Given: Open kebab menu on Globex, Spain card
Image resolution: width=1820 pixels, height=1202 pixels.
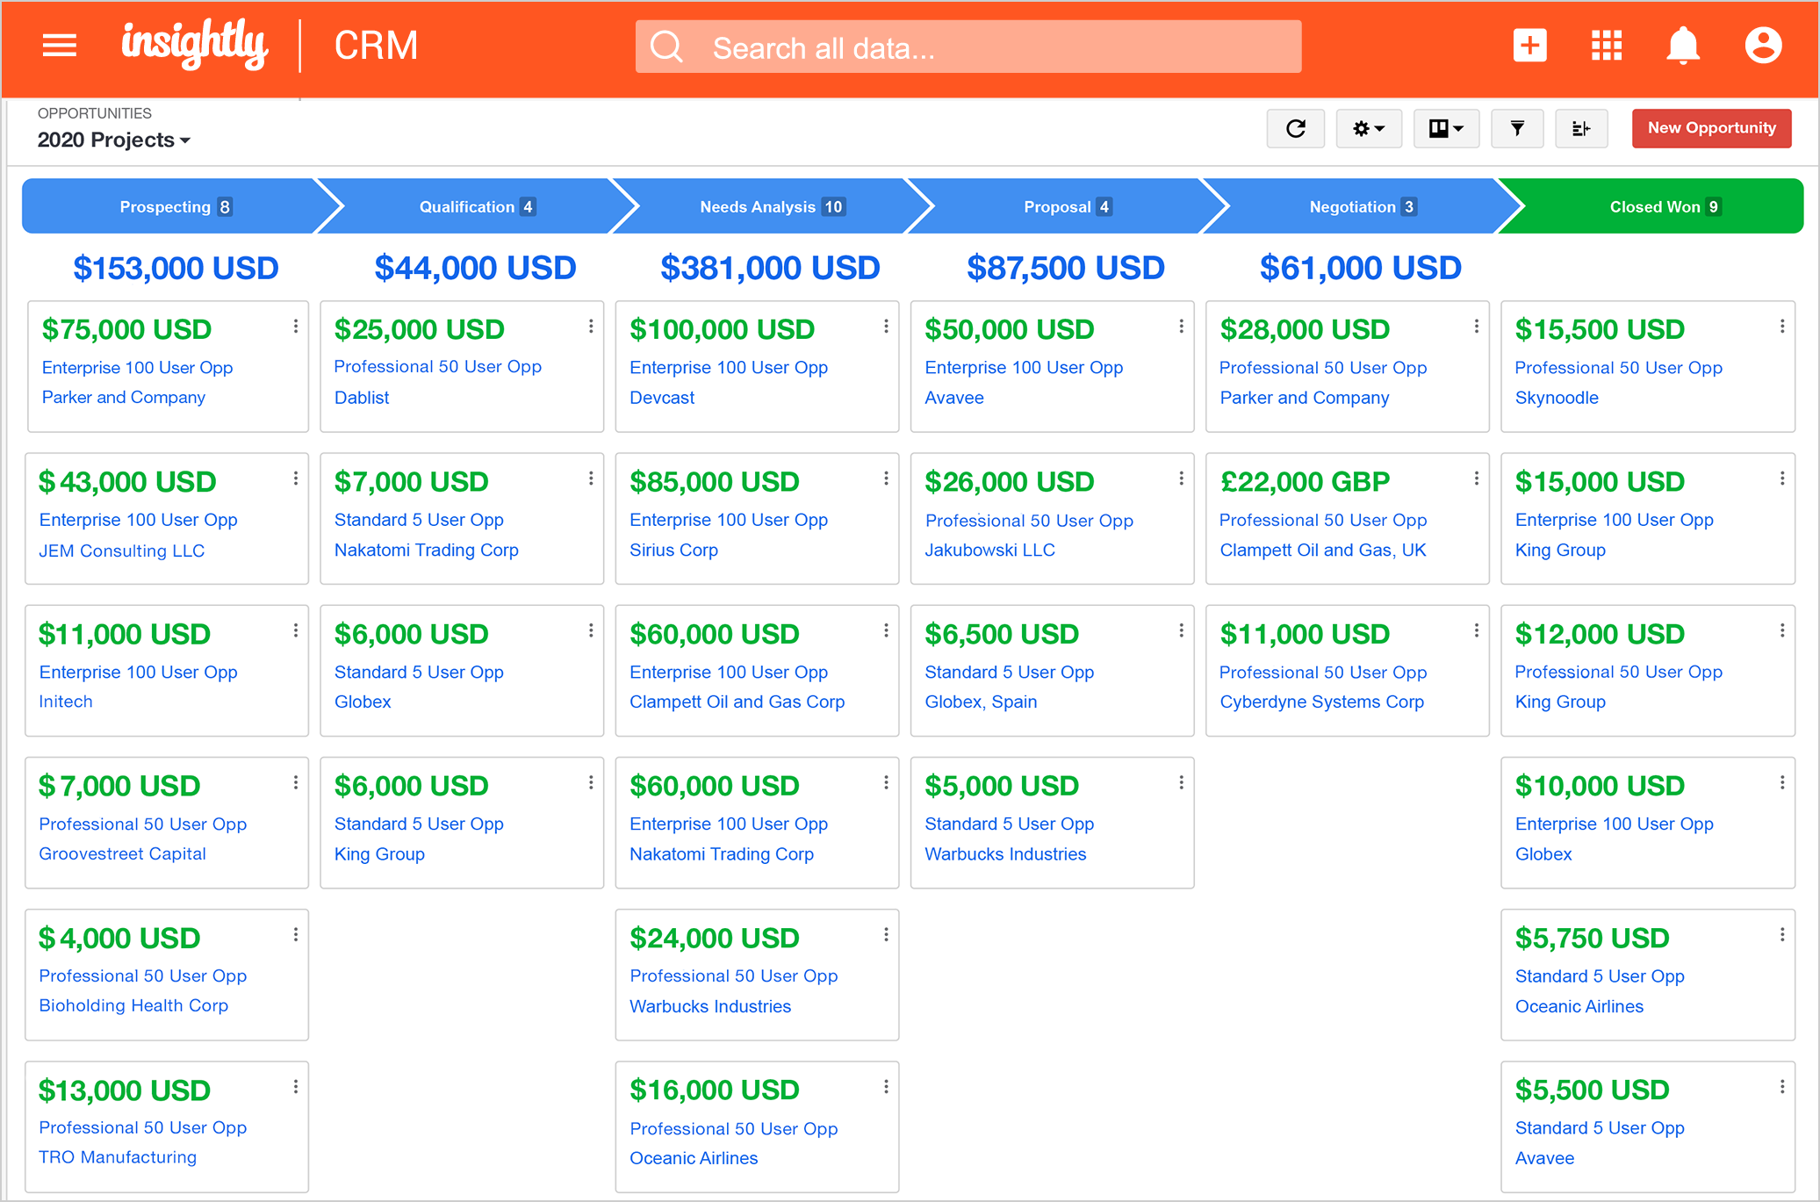Looking at the screenshot, I should [1181, 630].
